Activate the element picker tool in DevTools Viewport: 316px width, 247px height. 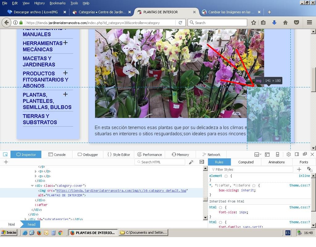5,154
